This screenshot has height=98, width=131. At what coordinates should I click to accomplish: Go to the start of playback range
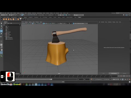(x=118, y=76)
